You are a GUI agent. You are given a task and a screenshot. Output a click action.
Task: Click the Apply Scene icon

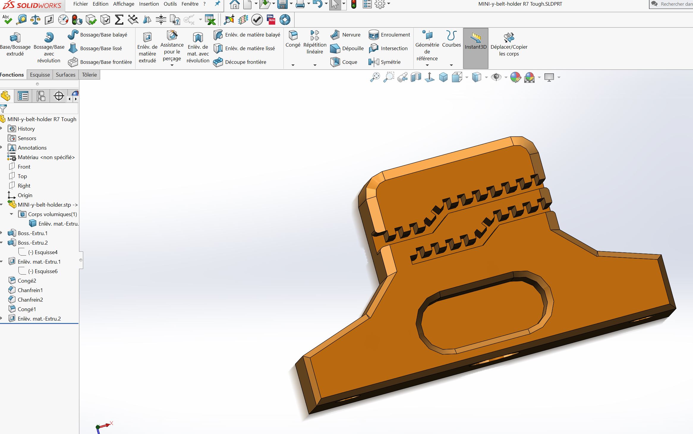point(530,77)
